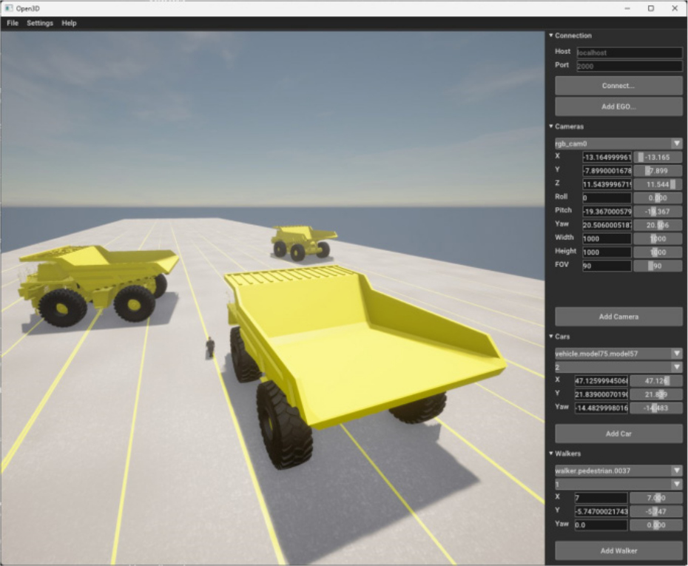
Task: Open the Settings menu
Action: [40, 23]
